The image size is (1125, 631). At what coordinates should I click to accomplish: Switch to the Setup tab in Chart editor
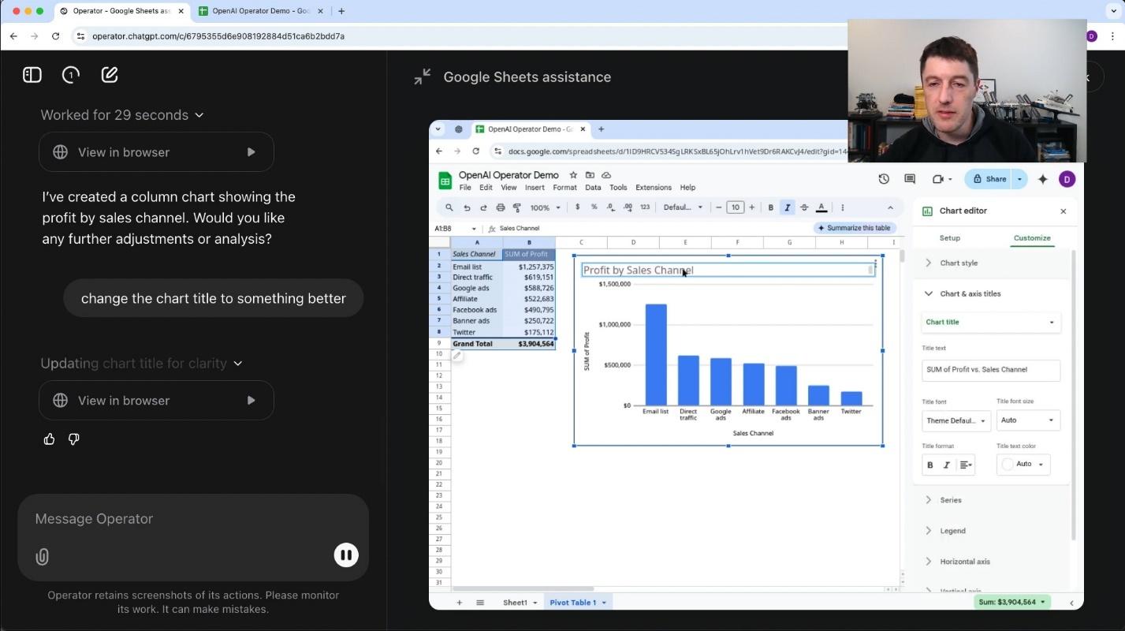950,238
